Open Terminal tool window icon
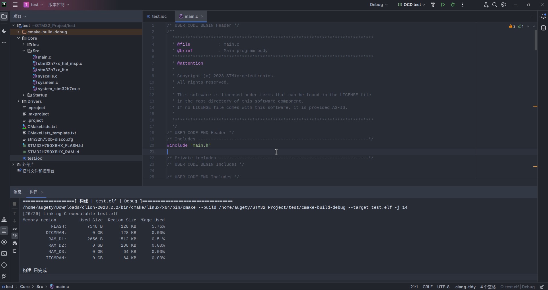This screenshot has width=548, height=290. point(4,254)
